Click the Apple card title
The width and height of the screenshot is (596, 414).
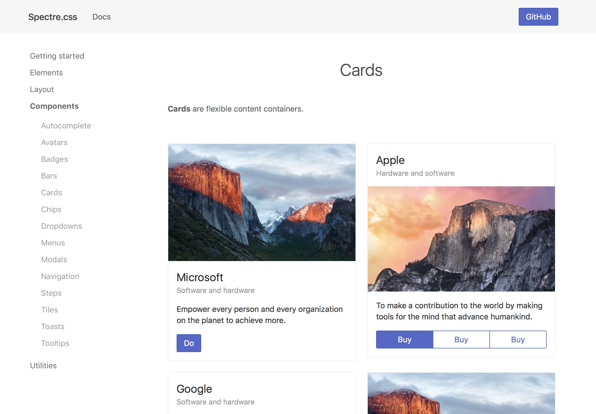[x=390, y=160]
